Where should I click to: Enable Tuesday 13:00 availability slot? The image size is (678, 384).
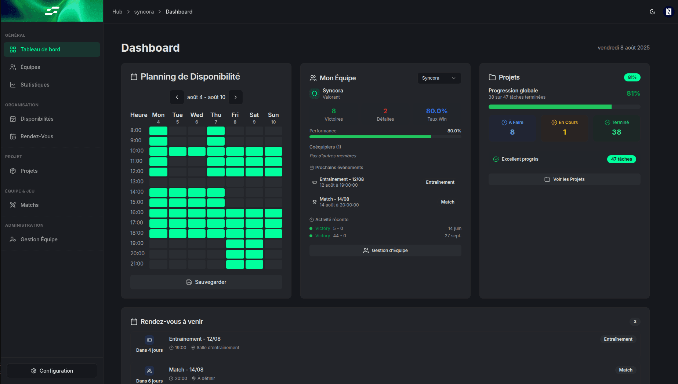(178, 182)
